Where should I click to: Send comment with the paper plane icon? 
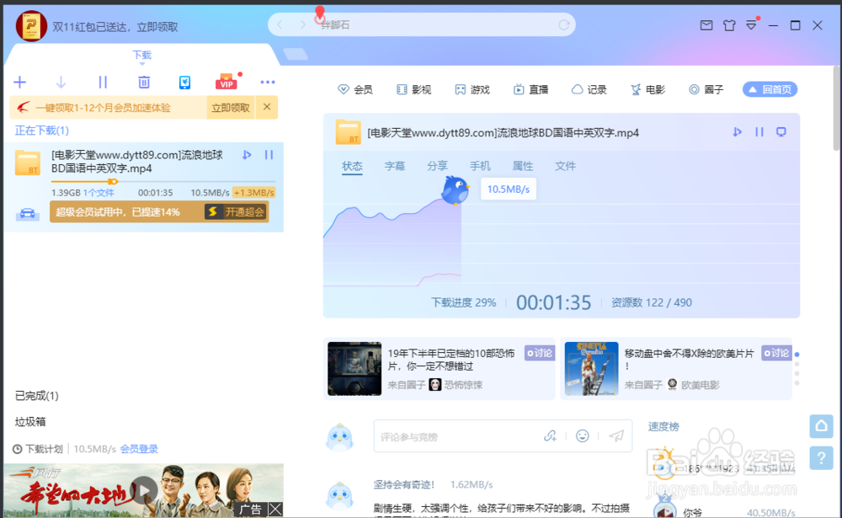616,435
